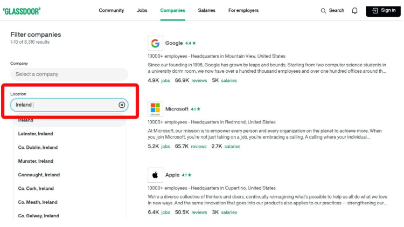Open Microsoft's 5.2K jobs link
The width and height of the screenshot is (404, 227).
[159, 147]
